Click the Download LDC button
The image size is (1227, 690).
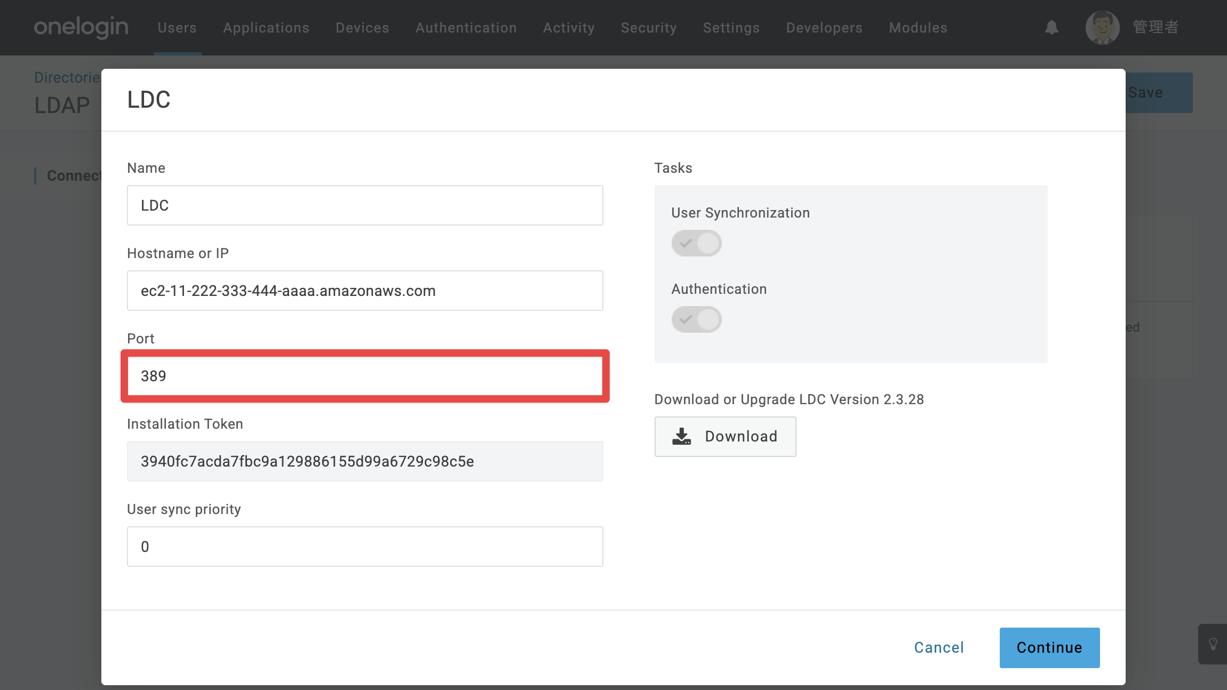click(725, 436)
